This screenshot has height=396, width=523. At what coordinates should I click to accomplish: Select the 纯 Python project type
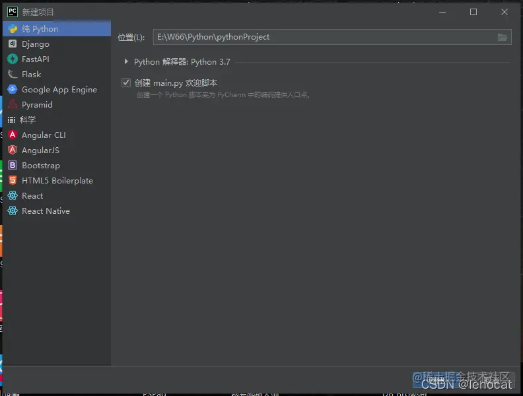(x=57, y=29)
